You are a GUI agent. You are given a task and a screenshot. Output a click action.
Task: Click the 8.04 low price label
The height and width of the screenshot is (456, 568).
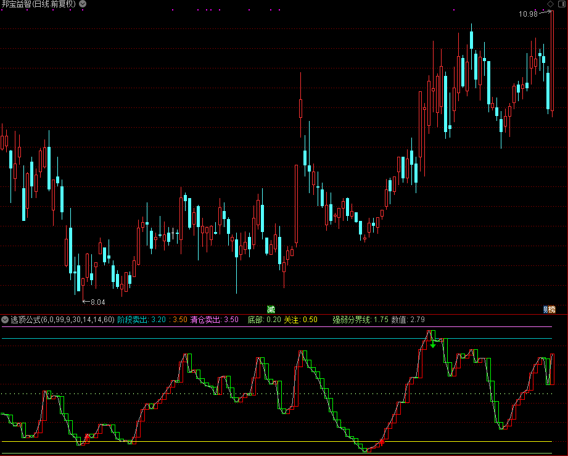[98, 302]
